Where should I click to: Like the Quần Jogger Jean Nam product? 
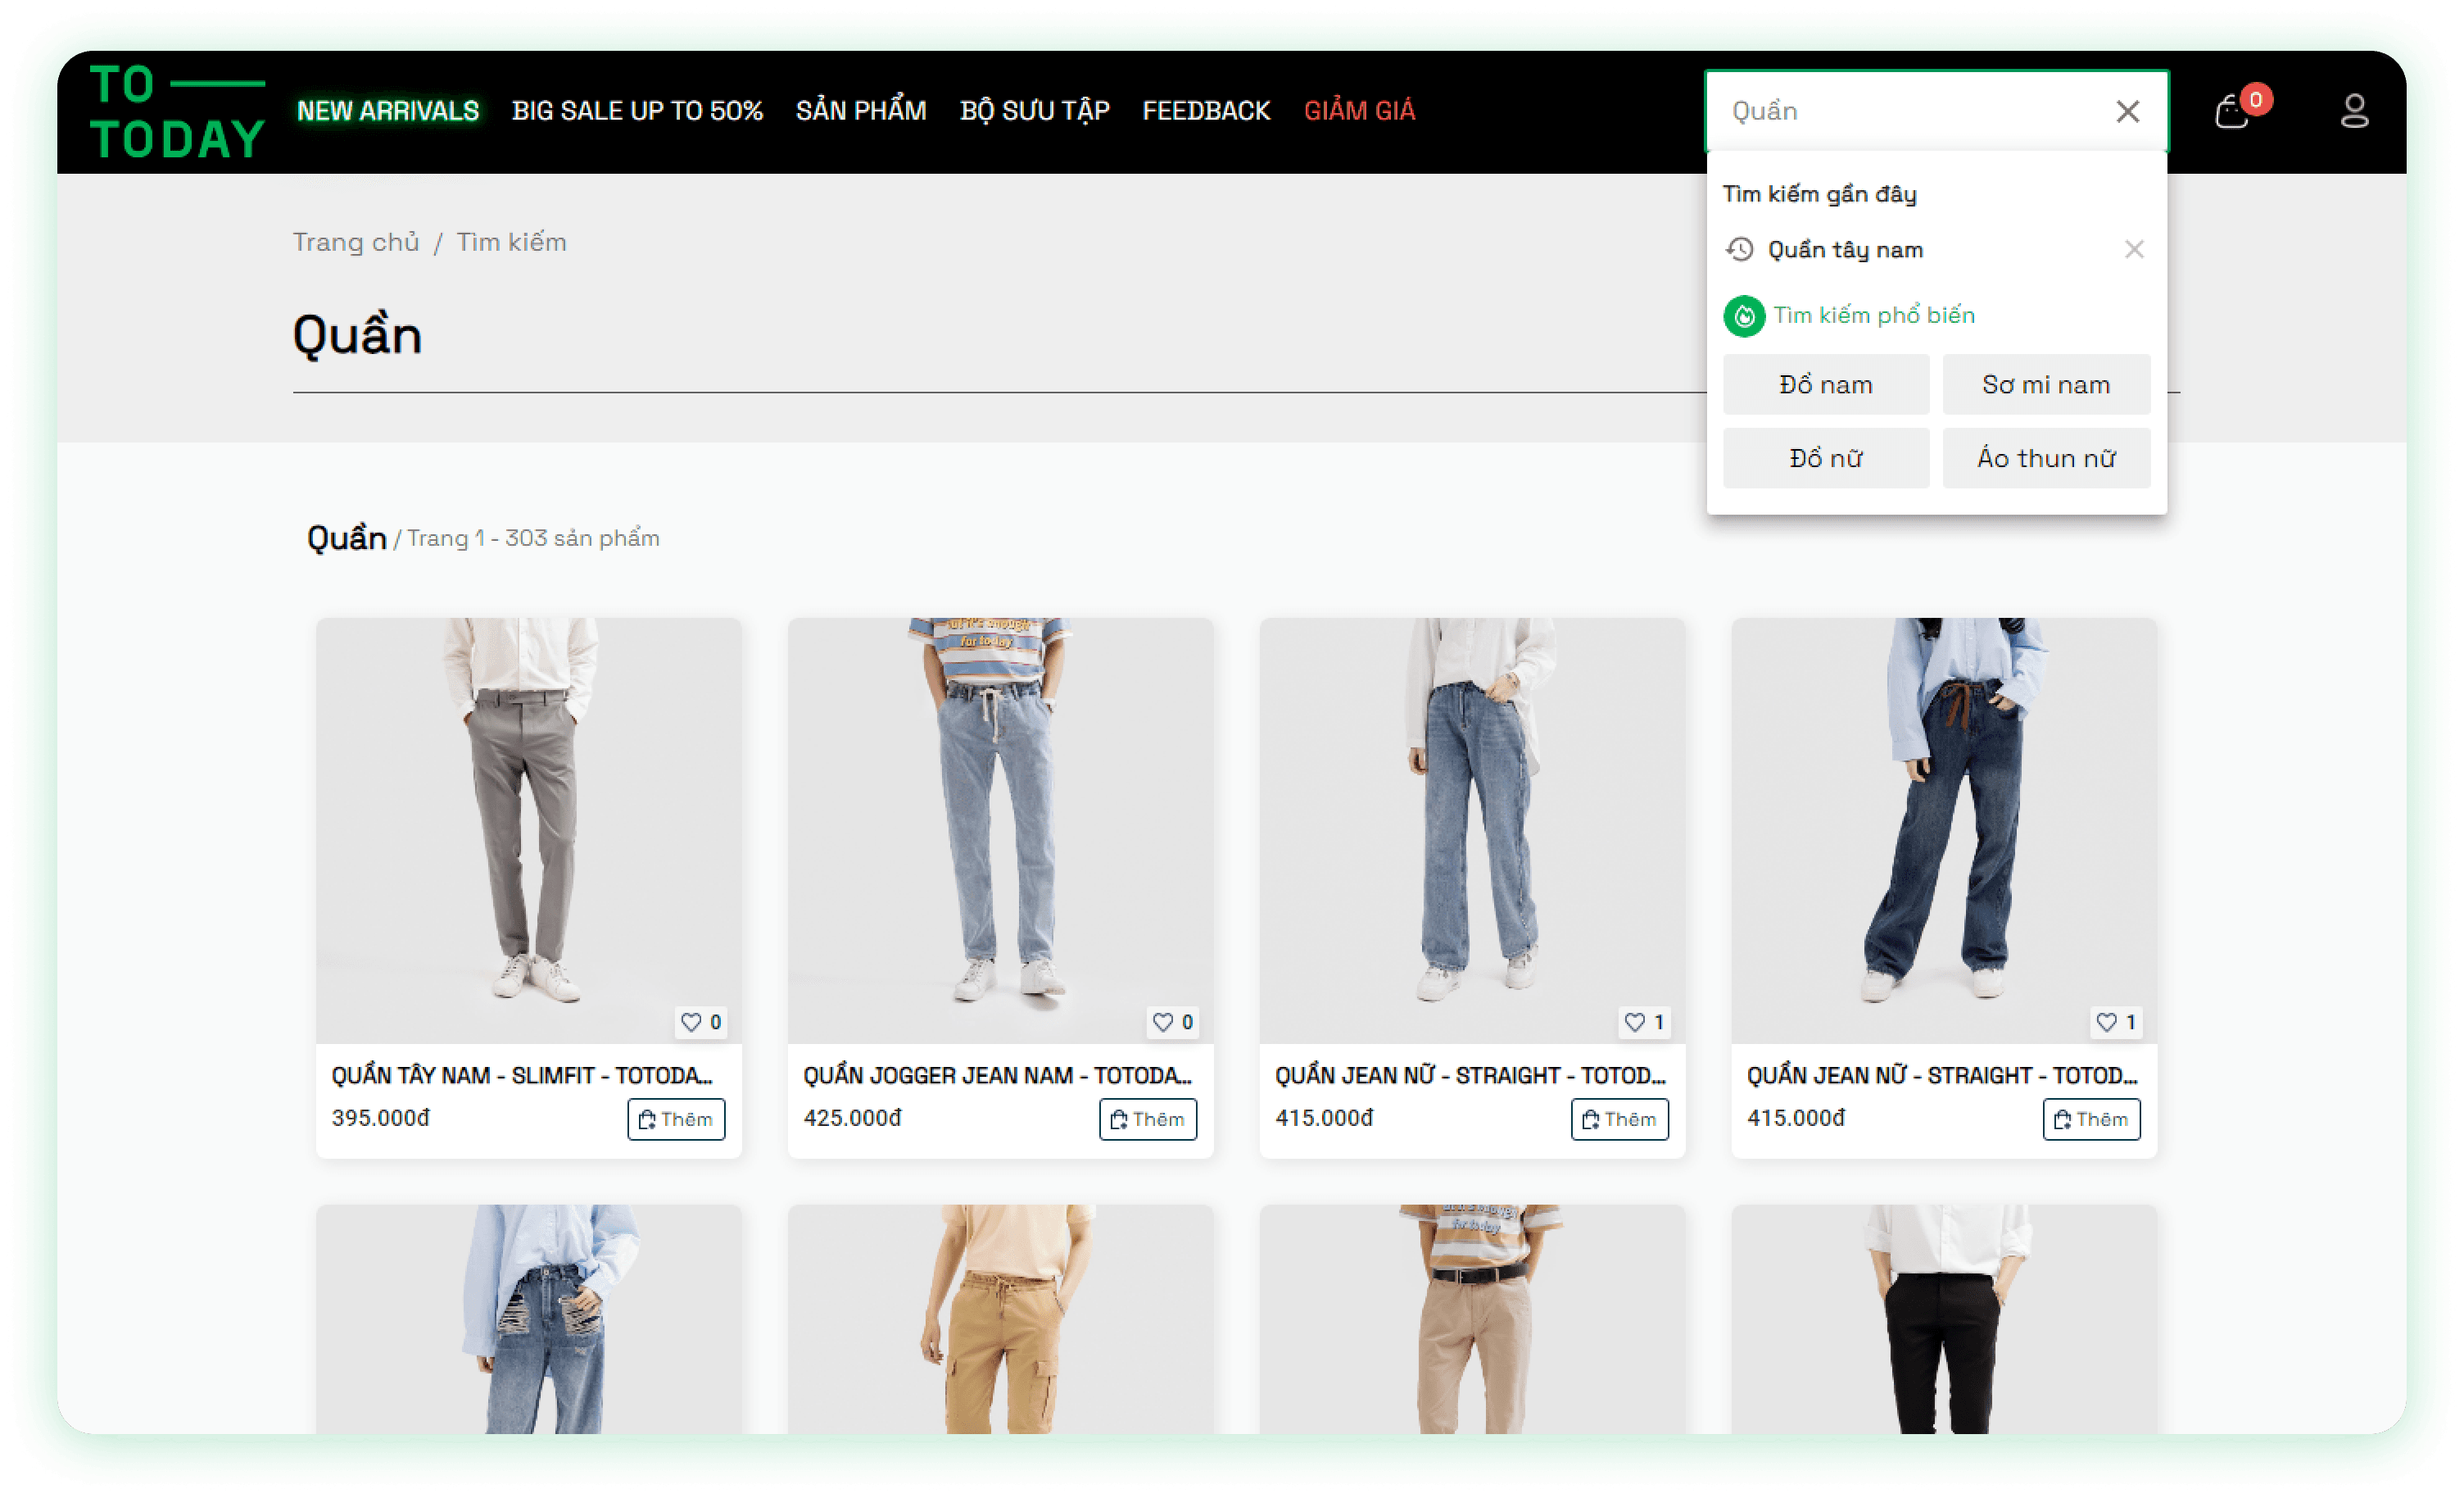click(x=1174, y=1022)
